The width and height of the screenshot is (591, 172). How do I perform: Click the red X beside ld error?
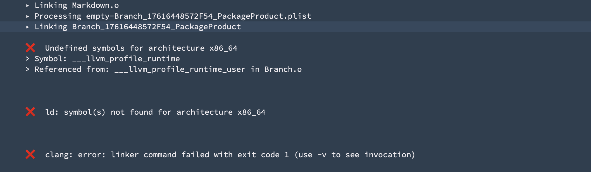(x=30, y=112)
